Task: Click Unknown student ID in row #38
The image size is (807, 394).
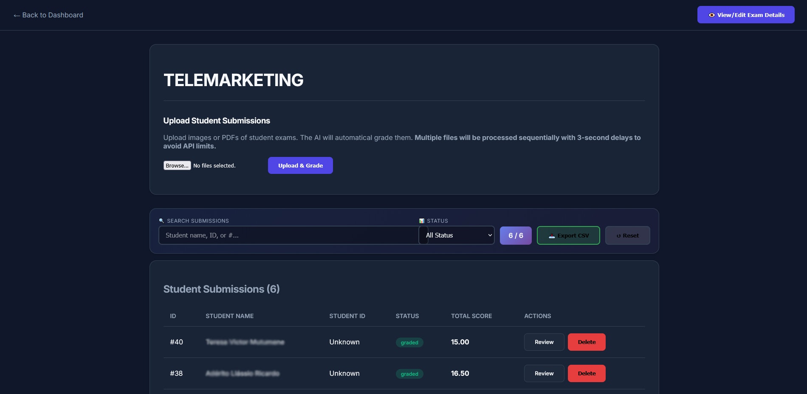Action: click(x=344, y=373)
